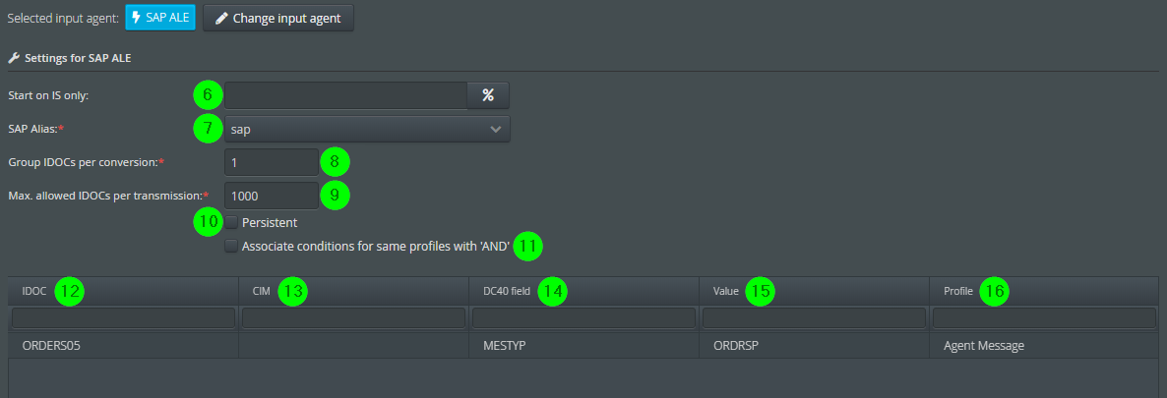Click Max. allowed IDOCs per transmission field
This screenshot has width=1167, height=398.
272,195
